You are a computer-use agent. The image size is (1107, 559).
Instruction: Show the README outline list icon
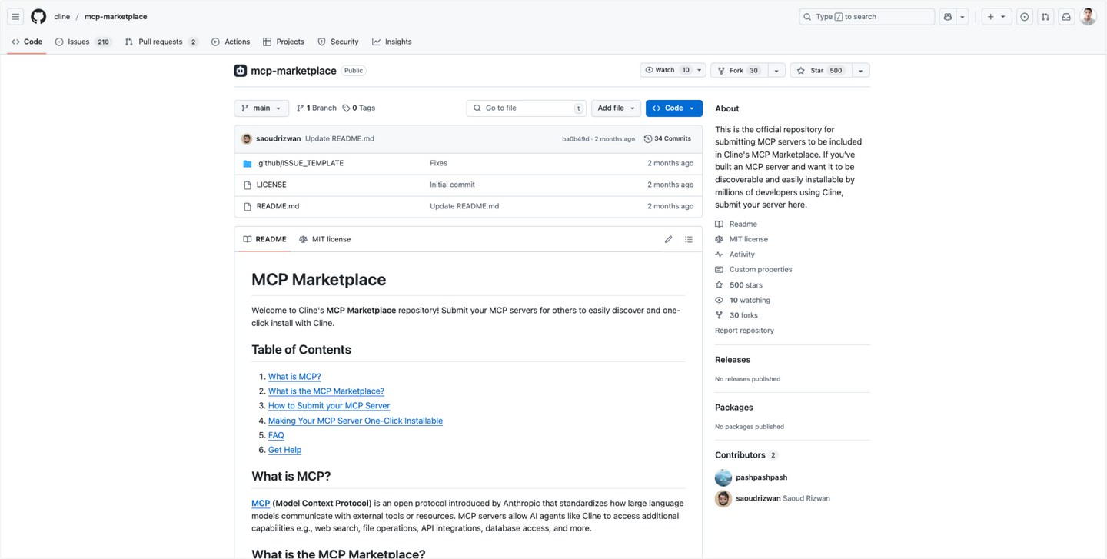(x=689, y=239)
